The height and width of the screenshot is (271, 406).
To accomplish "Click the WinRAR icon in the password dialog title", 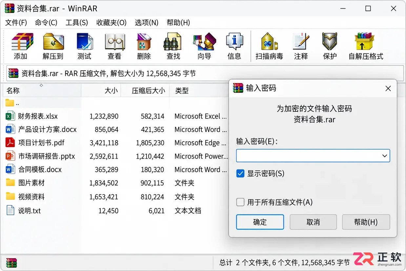I will pos(238,88).
